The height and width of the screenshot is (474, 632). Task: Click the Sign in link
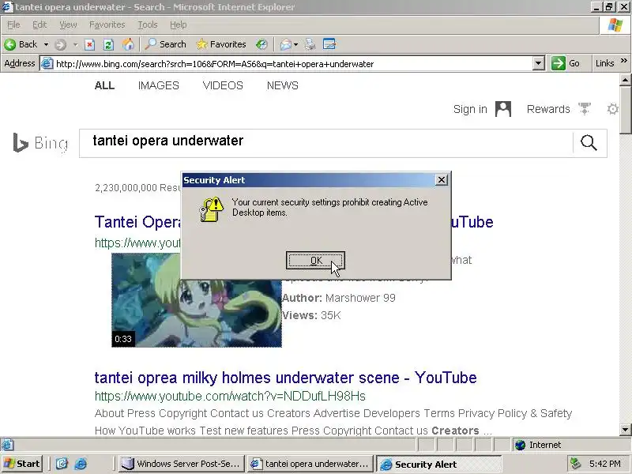[470, 109]
